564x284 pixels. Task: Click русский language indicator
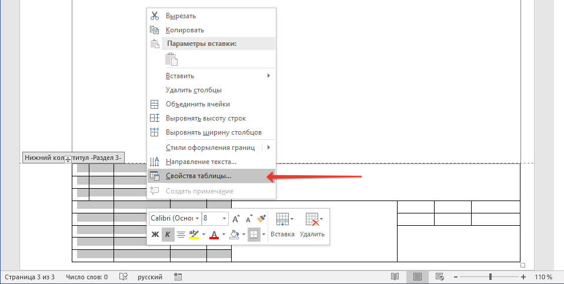149,277
